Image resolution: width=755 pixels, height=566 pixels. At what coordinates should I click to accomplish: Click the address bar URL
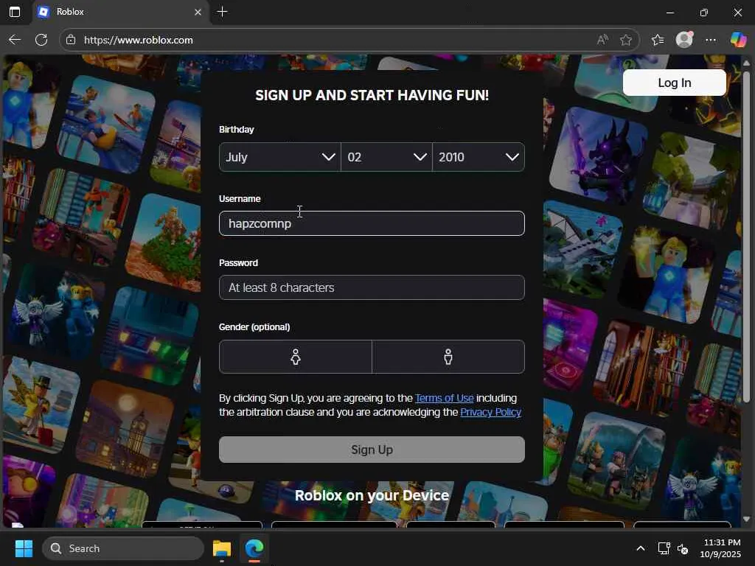point(139,40)
